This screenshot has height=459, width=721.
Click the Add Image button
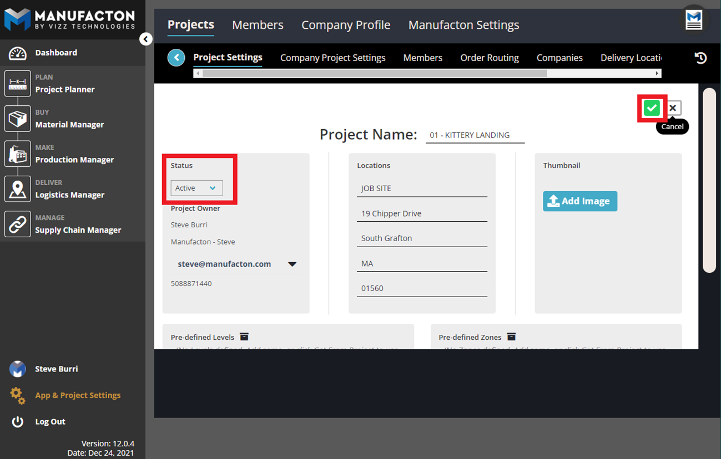tap(579, 201)
